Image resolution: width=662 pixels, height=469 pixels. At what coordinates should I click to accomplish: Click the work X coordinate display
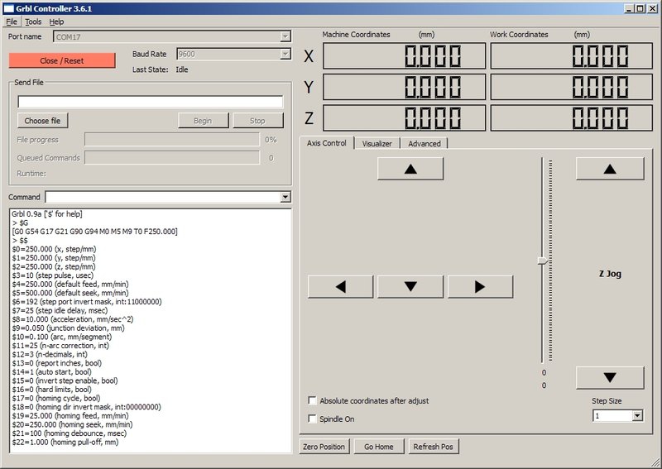pyautogui.click(x=571, y=55)
